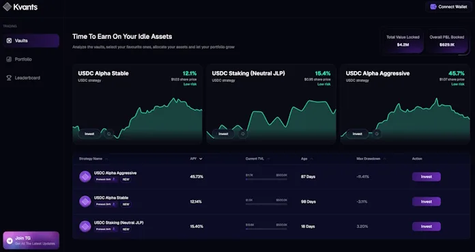
Task: Invest in the USDC Staking (Neutral JLP) card
Action: pyautogui.click(x=223, y=134)
